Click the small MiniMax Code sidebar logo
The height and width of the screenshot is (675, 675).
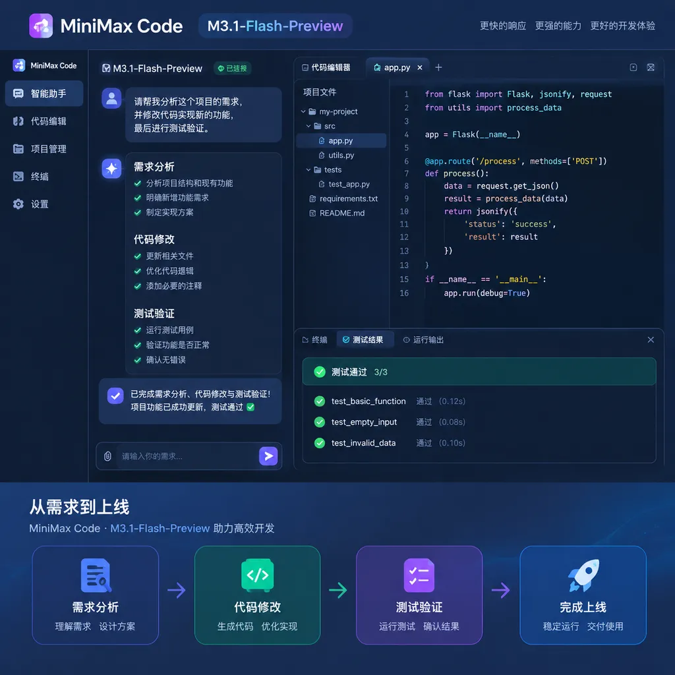click(19, 65)
